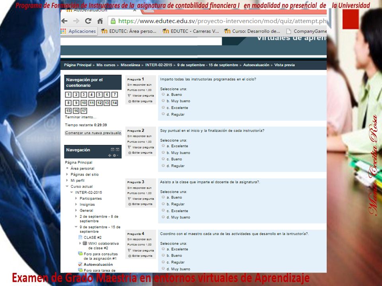The height and width of the screenshot is (286, 382).
Task: Expand Participantes tree node
Action: tap(76, 199)
